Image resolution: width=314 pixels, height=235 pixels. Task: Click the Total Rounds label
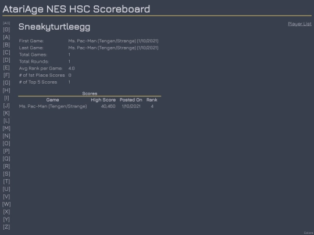click(x=34, y=62)
